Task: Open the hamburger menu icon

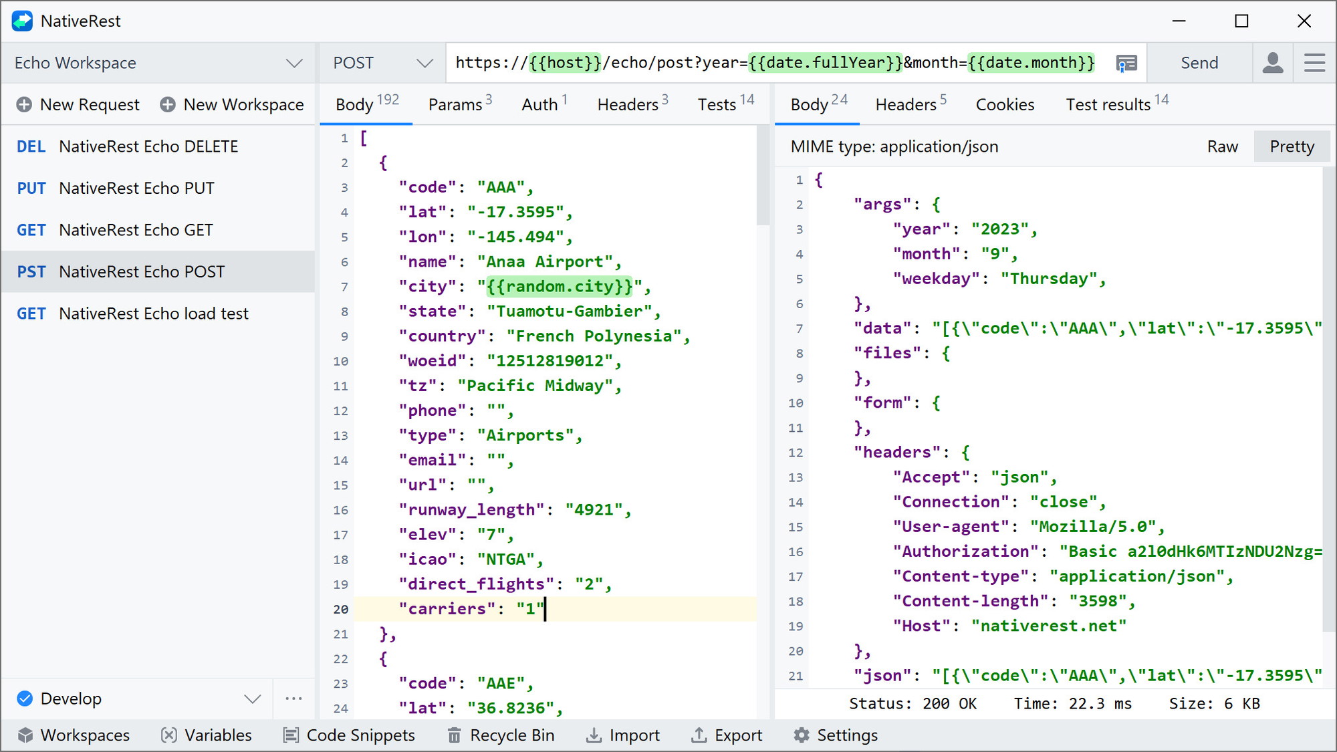Action: point(1314,63)
